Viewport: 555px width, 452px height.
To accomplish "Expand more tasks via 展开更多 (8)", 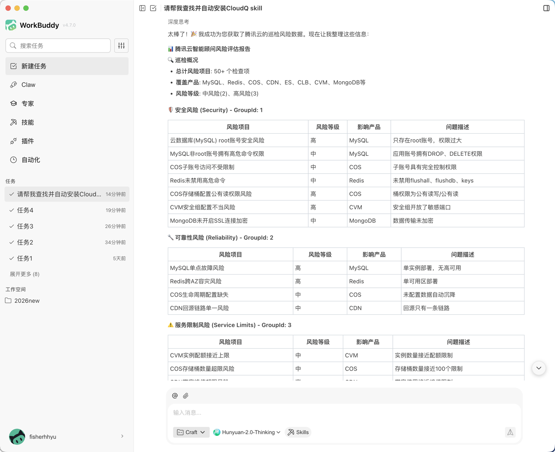I will tap(25, 274).
